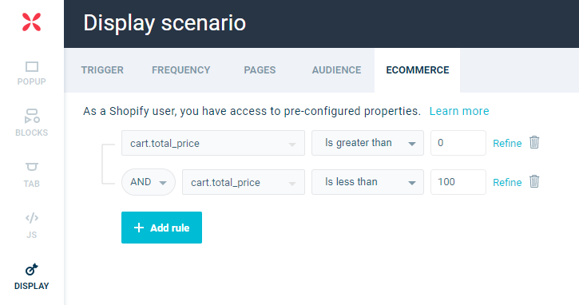Delete the second rule with the trash icon
This screenshot has height=305, width=579.
pyautogui.click(x=534, y=182)
